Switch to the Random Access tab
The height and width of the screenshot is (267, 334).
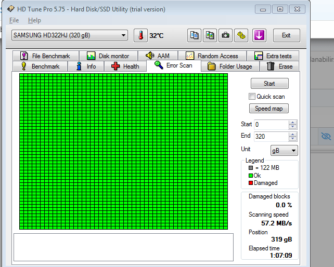click(x=212, y=56)
